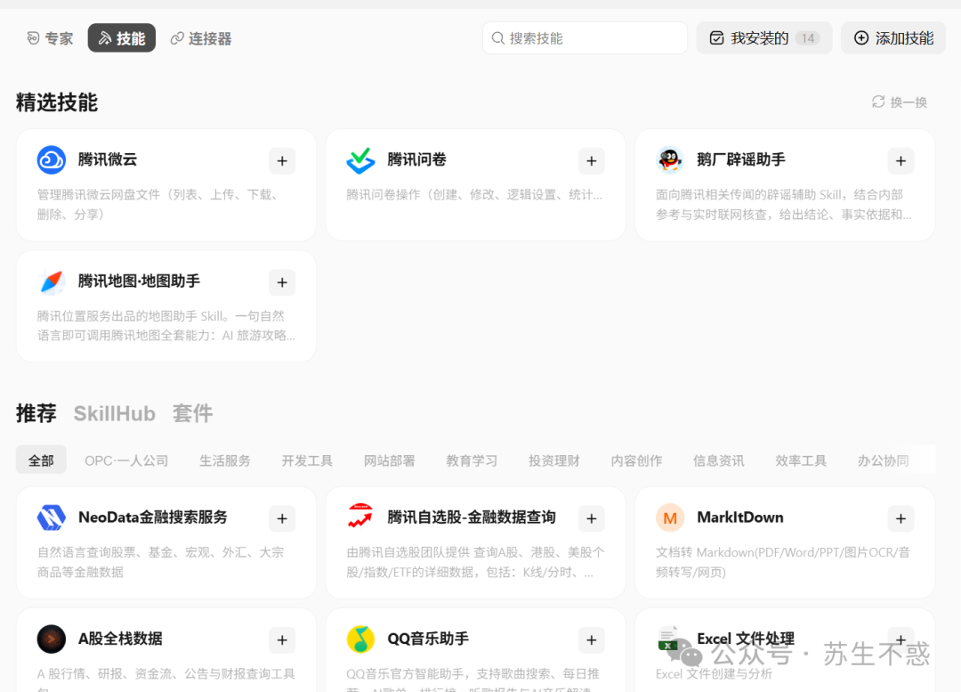The width and height of the screenshot is (961, 692).
Task: Open the A股全栈数据 skill title
Action: coord(120,639)
